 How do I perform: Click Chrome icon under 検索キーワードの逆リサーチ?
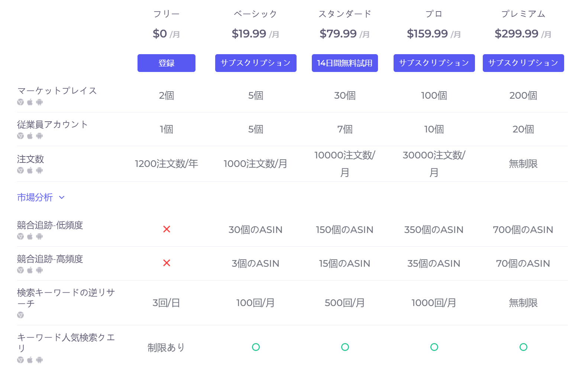(x=20, y=315)
